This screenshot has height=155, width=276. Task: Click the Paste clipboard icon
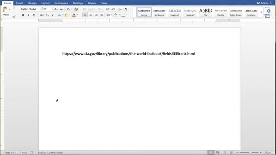pyautogui.click(x=5, y=9)
